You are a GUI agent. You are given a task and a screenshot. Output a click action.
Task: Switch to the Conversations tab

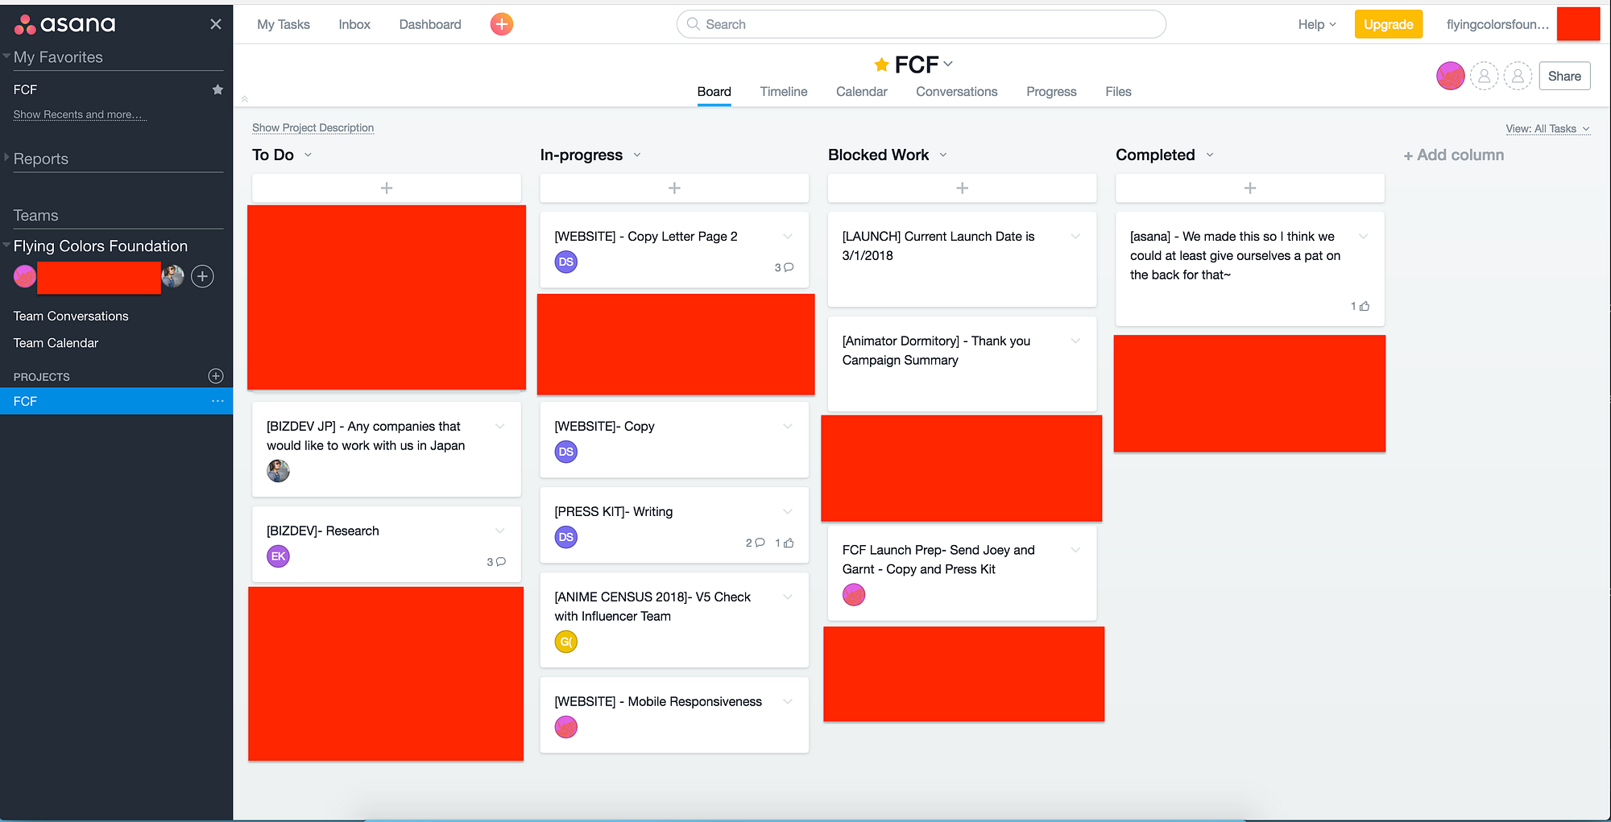957,92
